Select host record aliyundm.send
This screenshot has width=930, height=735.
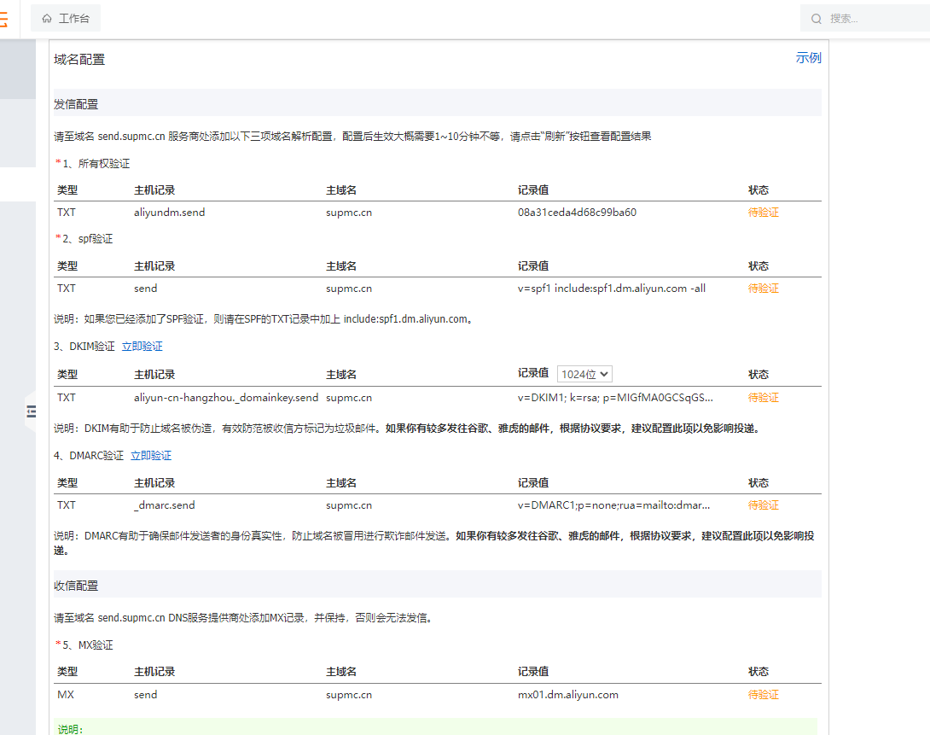point(170,213)
